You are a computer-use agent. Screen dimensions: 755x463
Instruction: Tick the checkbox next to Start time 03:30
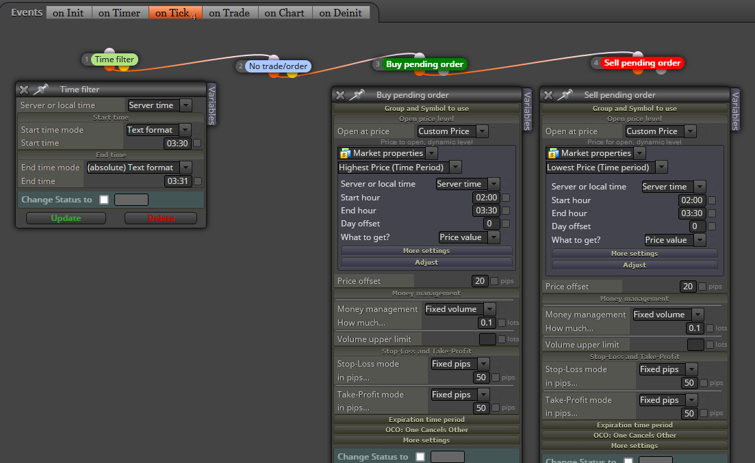click(197, 143)
